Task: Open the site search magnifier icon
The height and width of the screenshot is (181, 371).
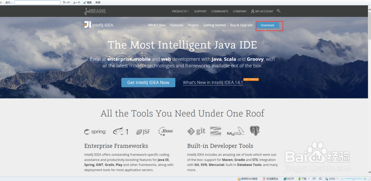Action: 279,11
